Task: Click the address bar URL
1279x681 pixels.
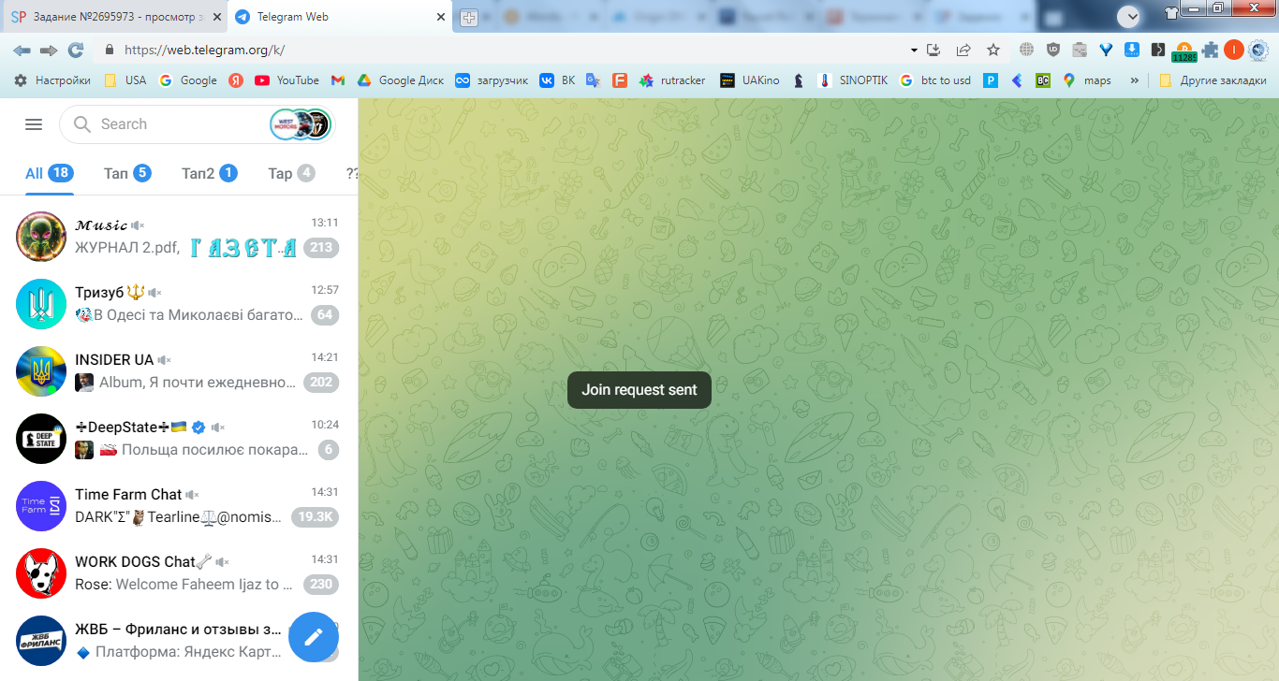Action: point(204,51)
